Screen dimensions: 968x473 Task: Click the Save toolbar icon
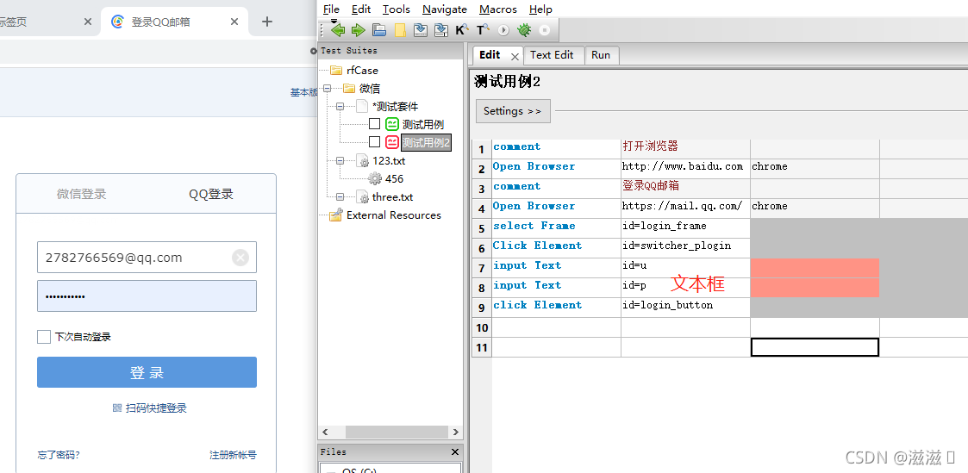(x=421, y=29)
